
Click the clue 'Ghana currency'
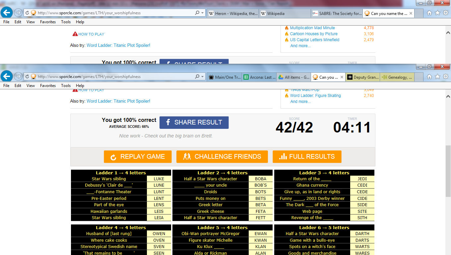[x=312, y=185]
